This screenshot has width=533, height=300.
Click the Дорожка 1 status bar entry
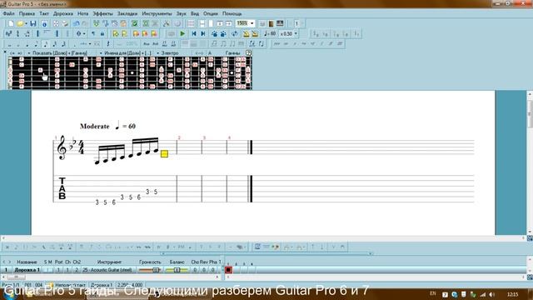tap(102, 285)
